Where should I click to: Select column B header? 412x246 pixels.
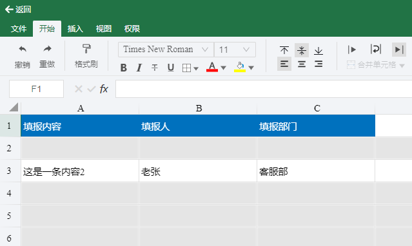point(199,108)
